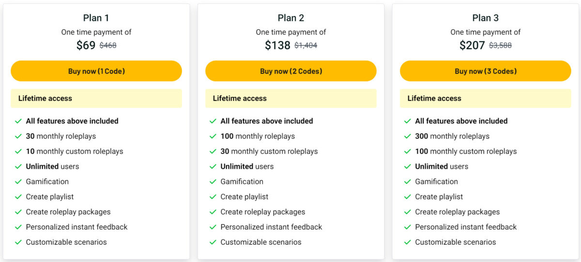Select the Plan 3 heading
Viewport: 581px width, 262px height.
click(486, 18)
